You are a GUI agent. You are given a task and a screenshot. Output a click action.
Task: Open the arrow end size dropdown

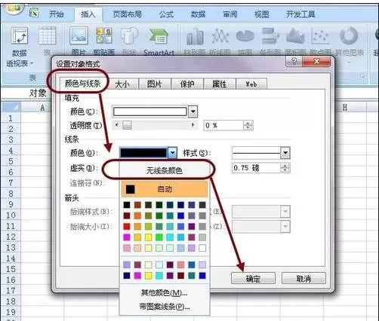click(x=285, y=227)
